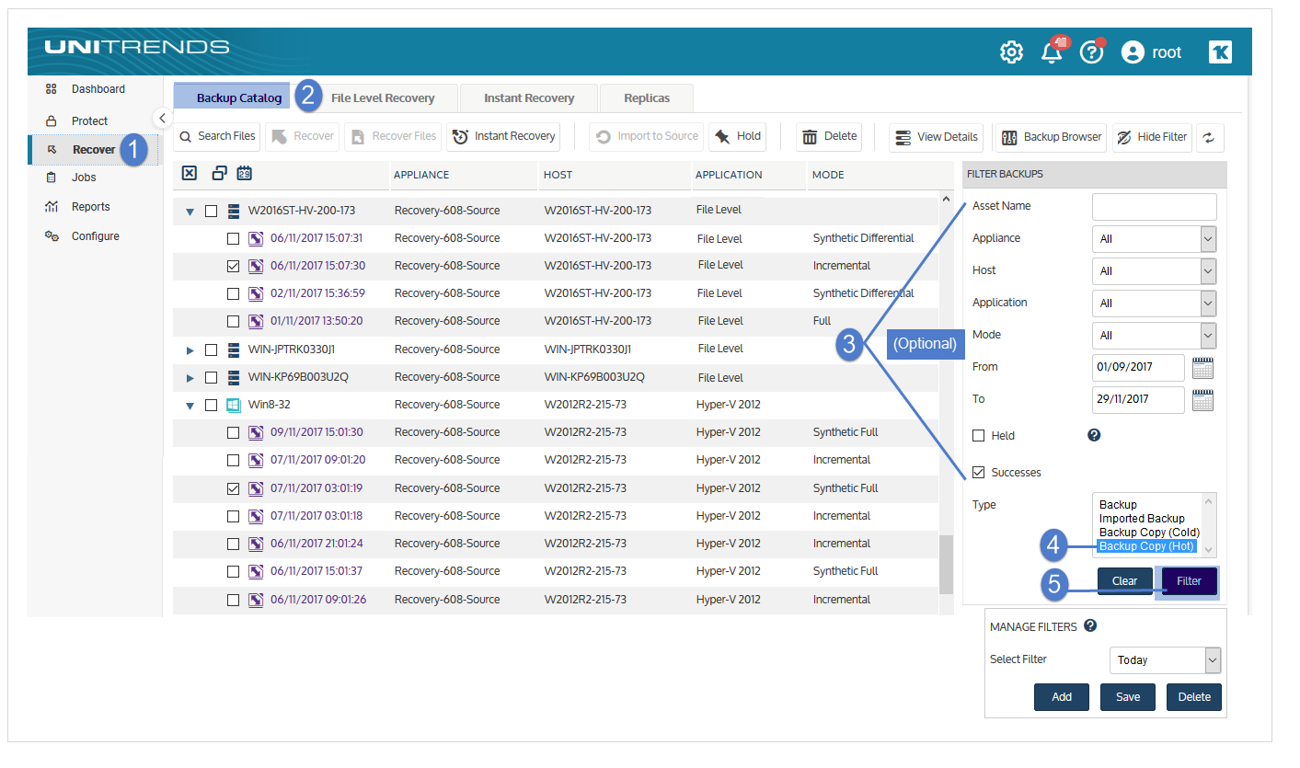Uncheck backup 07/11/2017 03:01:19
The image size is (1300, 768).
coord(233,488)
